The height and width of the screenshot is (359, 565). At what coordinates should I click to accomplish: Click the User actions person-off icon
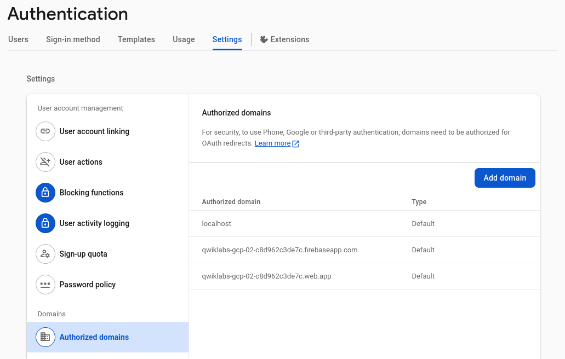point(45,162)
